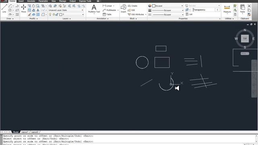Open the Unsaved Layer State dropdown
The height and width of the screenshot is (145, 258).
coord(66,10)
